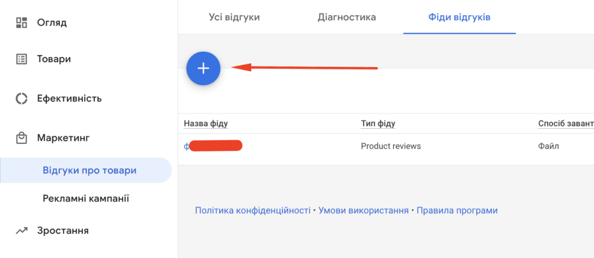
Task: Click the Маркетинг shopping bag icon
Action: 21,138
